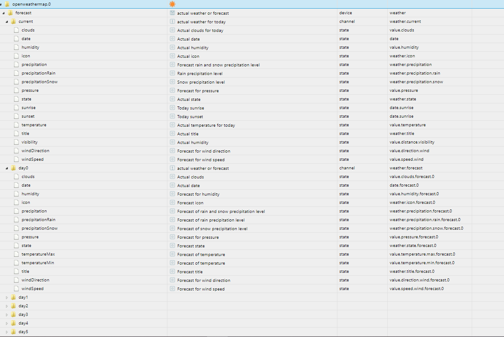Click 'Actual temperature for today' text
The height and width of the screenshot is (337, 504).
click(x=206, y=125)
